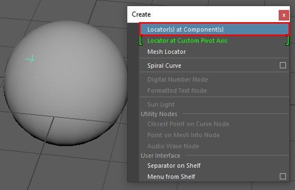Open Menu from Shelf option box
This screenshot has height=190, width=295.
[x=282, y=176]
